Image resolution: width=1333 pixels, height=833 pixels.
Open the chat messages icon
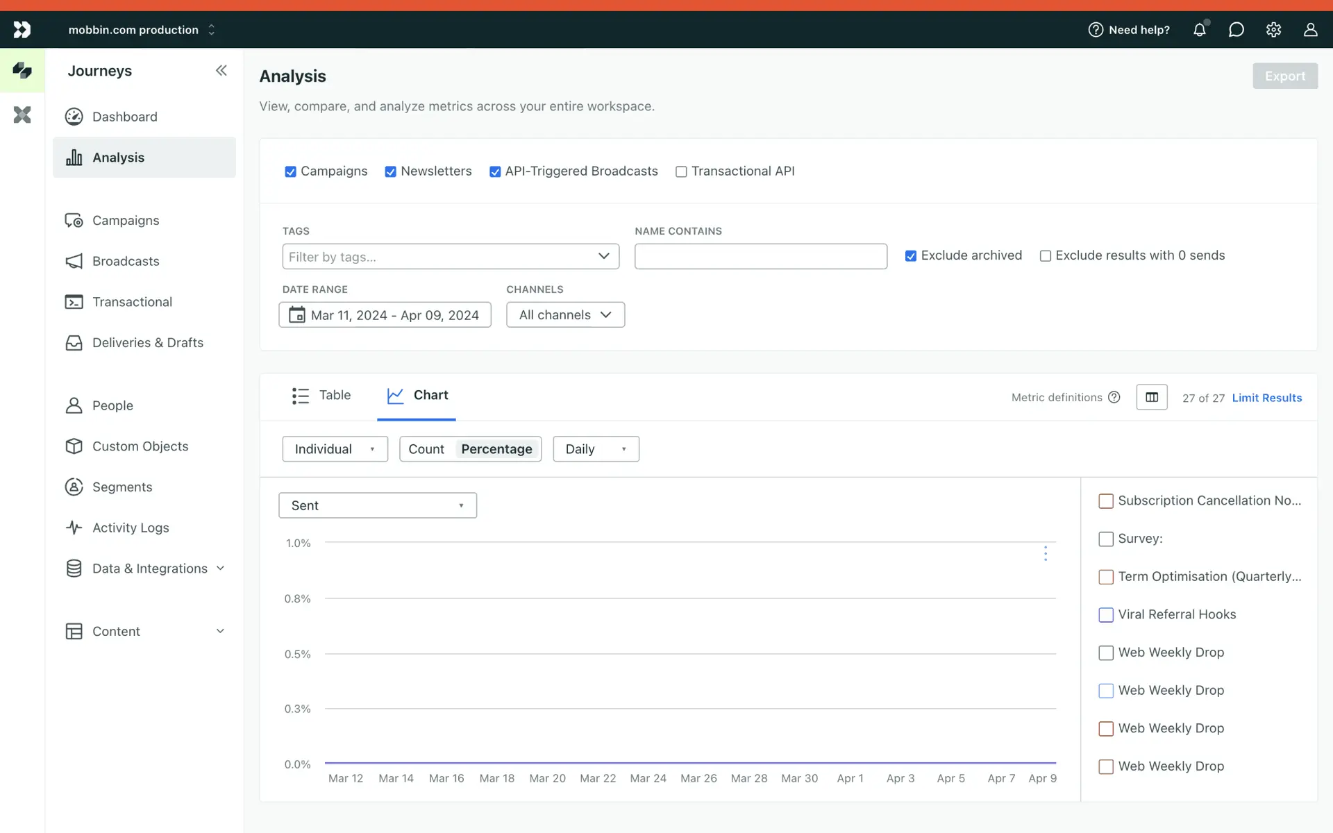pos(1236,30)
